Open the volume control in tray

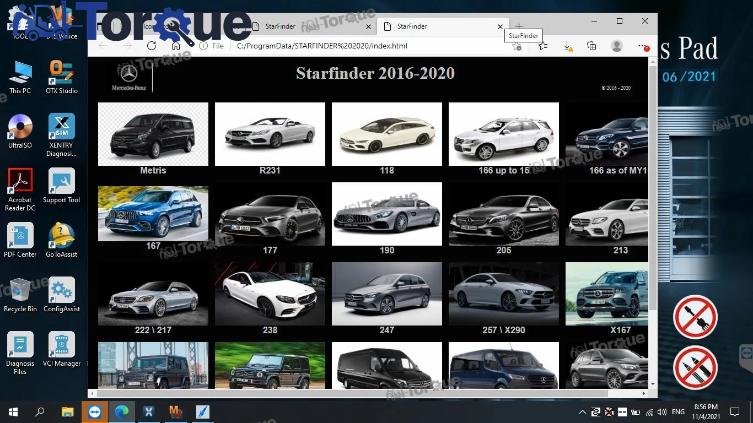pyautogui.click(x=662, y=412)
